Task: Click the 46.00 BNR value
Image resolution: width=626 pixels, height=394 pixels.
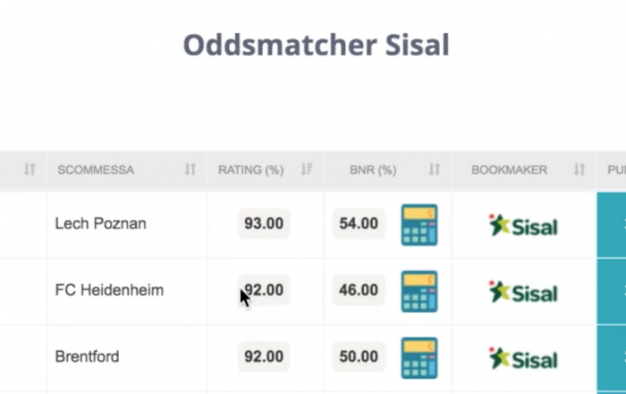Action: [359, 290]
